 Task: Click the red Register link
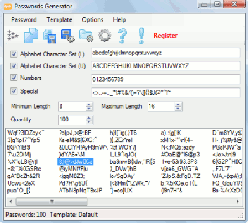[x=165, y=36]
